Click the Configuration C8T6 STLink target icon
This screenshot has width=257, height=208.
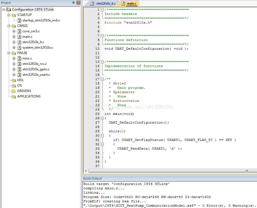coord(9,10)
